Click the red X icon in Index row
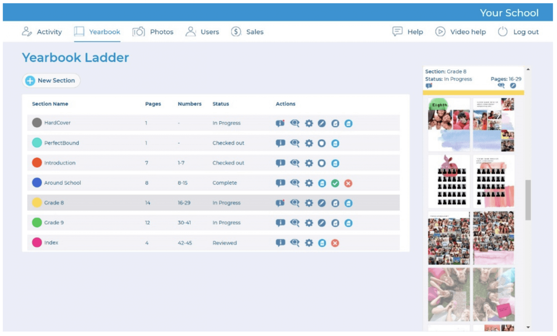Viewport: 557px width, 336px height. 335,243
